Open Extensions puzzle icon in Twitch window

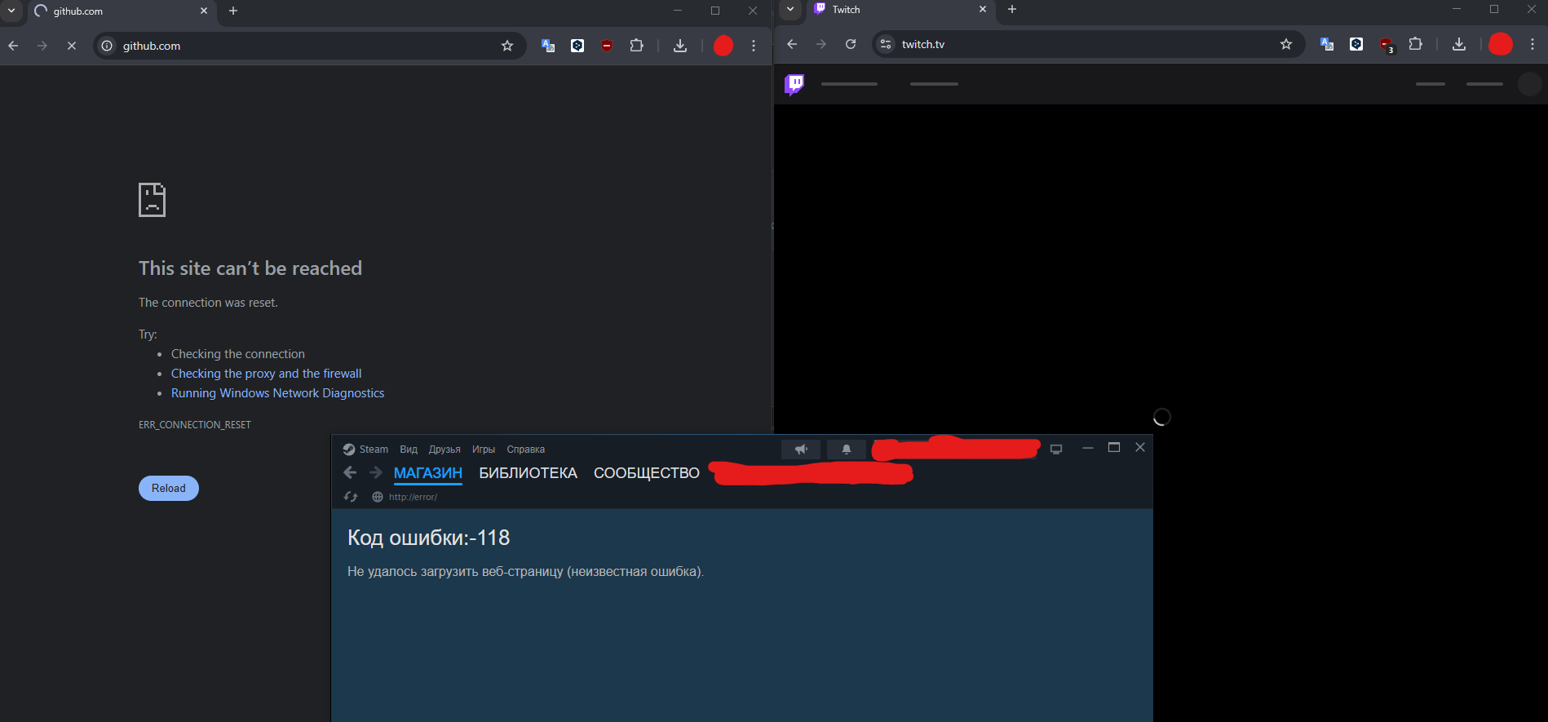[1416, 44]
